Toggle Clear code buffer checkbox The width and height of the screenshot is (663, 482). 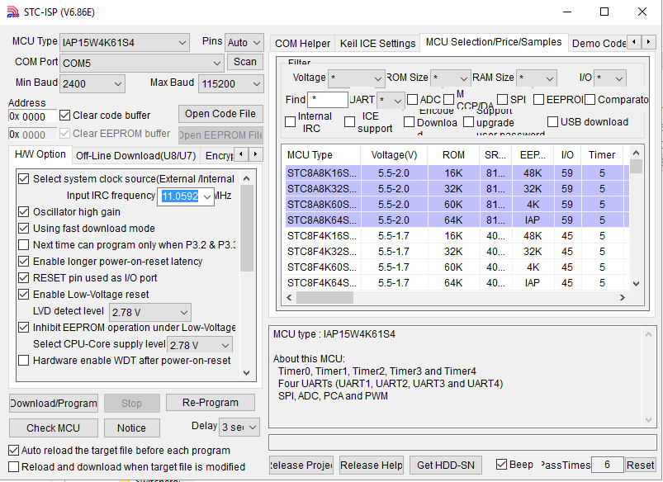click(x=66, y=116)
